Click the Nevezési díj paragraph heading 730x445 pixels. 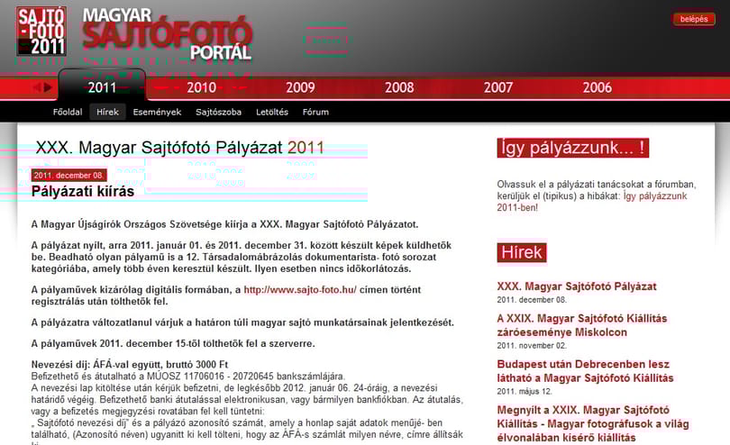tap(130, 364)
